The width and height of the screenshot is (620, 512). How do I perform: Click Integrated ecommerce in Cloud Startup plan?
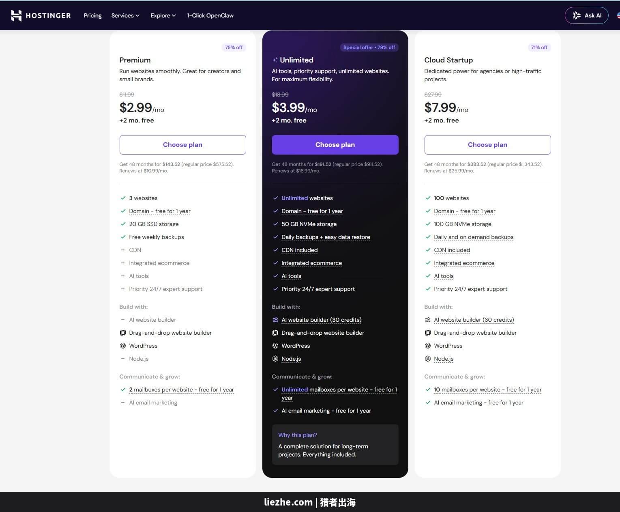(x=464, y=263)
